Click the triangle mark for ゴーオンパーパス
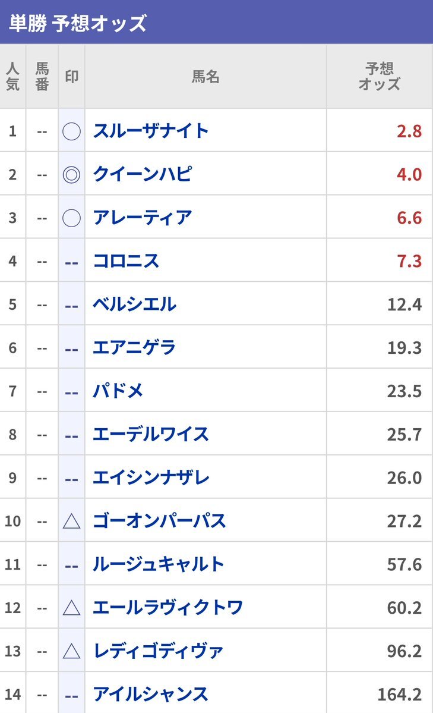 (x=71, y=521)
